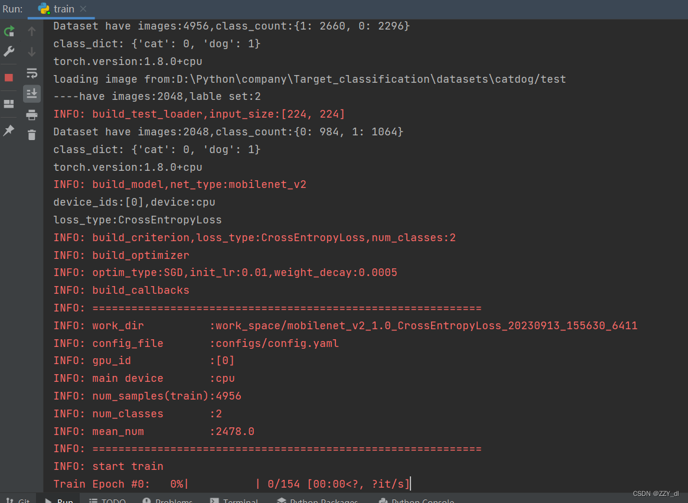Print the console output

pyautogui.click(x=32, y=115)
